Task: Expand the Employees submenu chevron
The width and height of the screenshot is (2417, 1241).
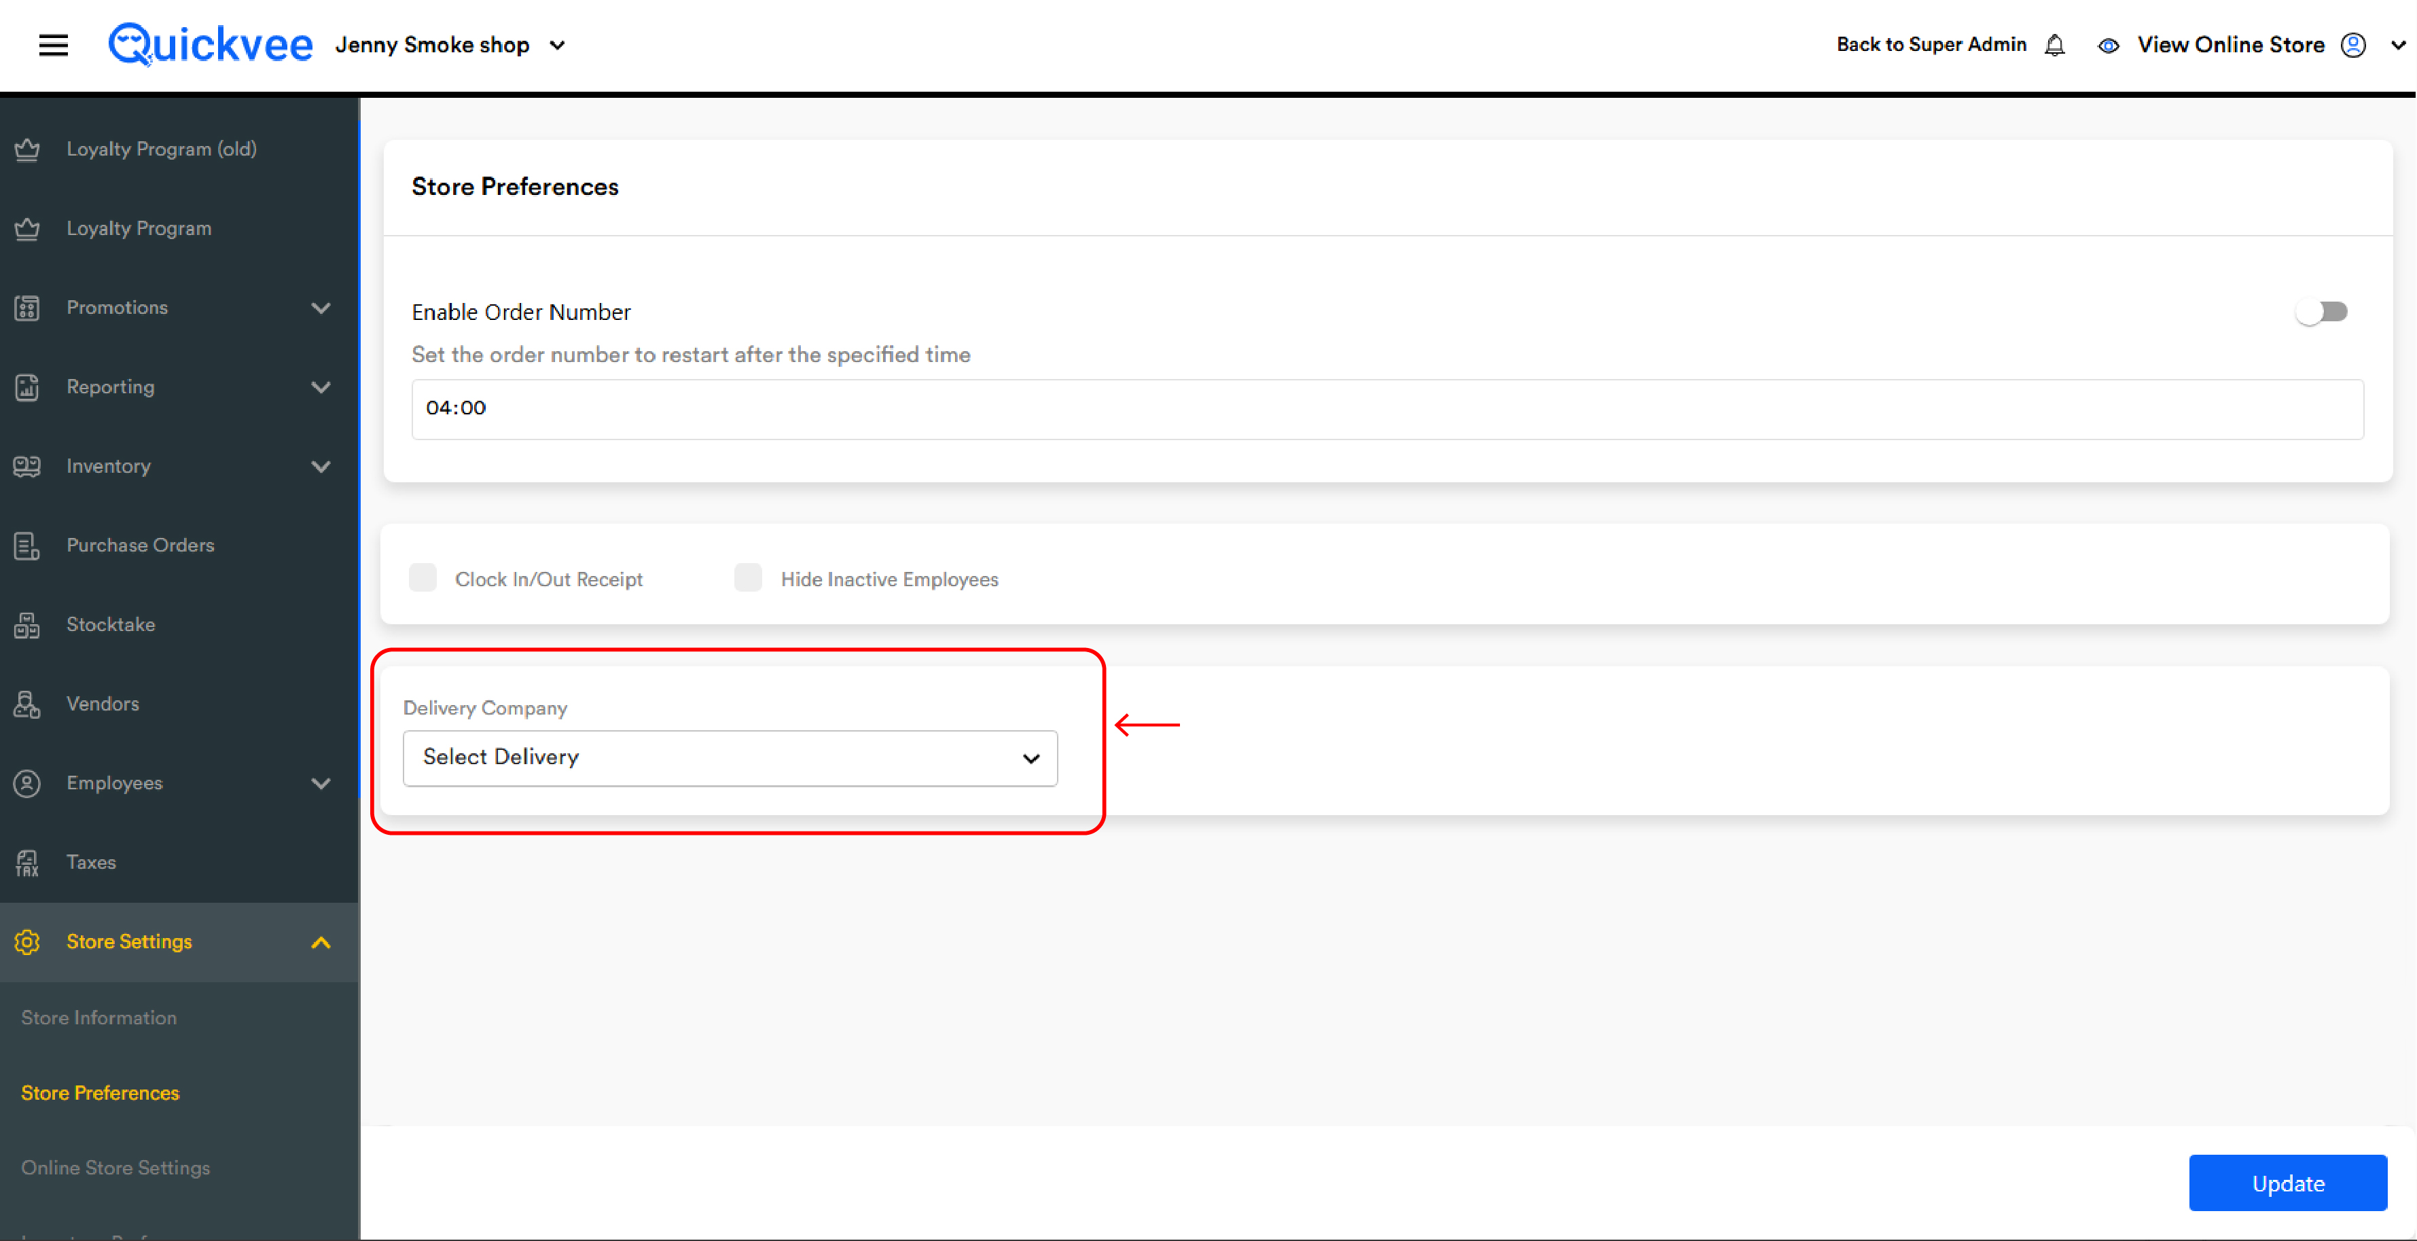Action: click(321, 783)
